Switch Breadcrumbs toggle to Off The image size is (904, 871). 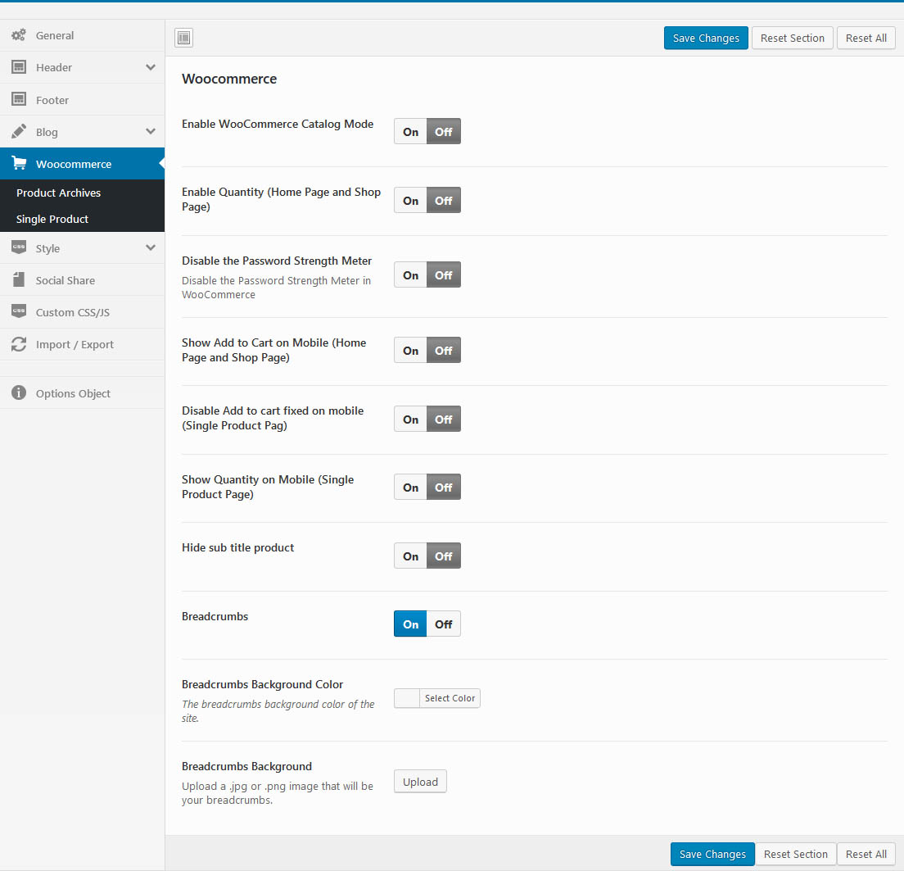coord(444,624)
